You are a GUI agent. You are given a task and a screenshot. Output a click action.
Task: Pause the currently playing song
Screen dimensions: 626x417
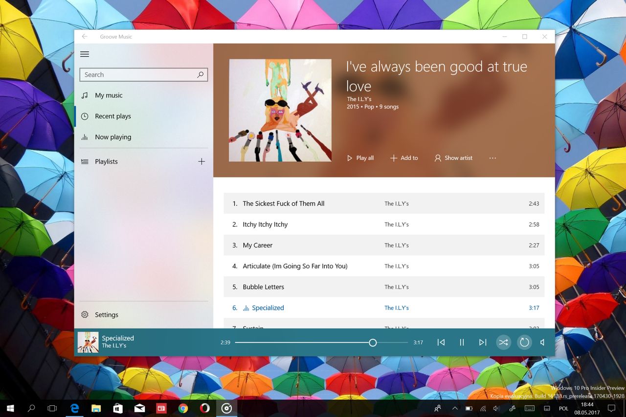coord(462,342)
